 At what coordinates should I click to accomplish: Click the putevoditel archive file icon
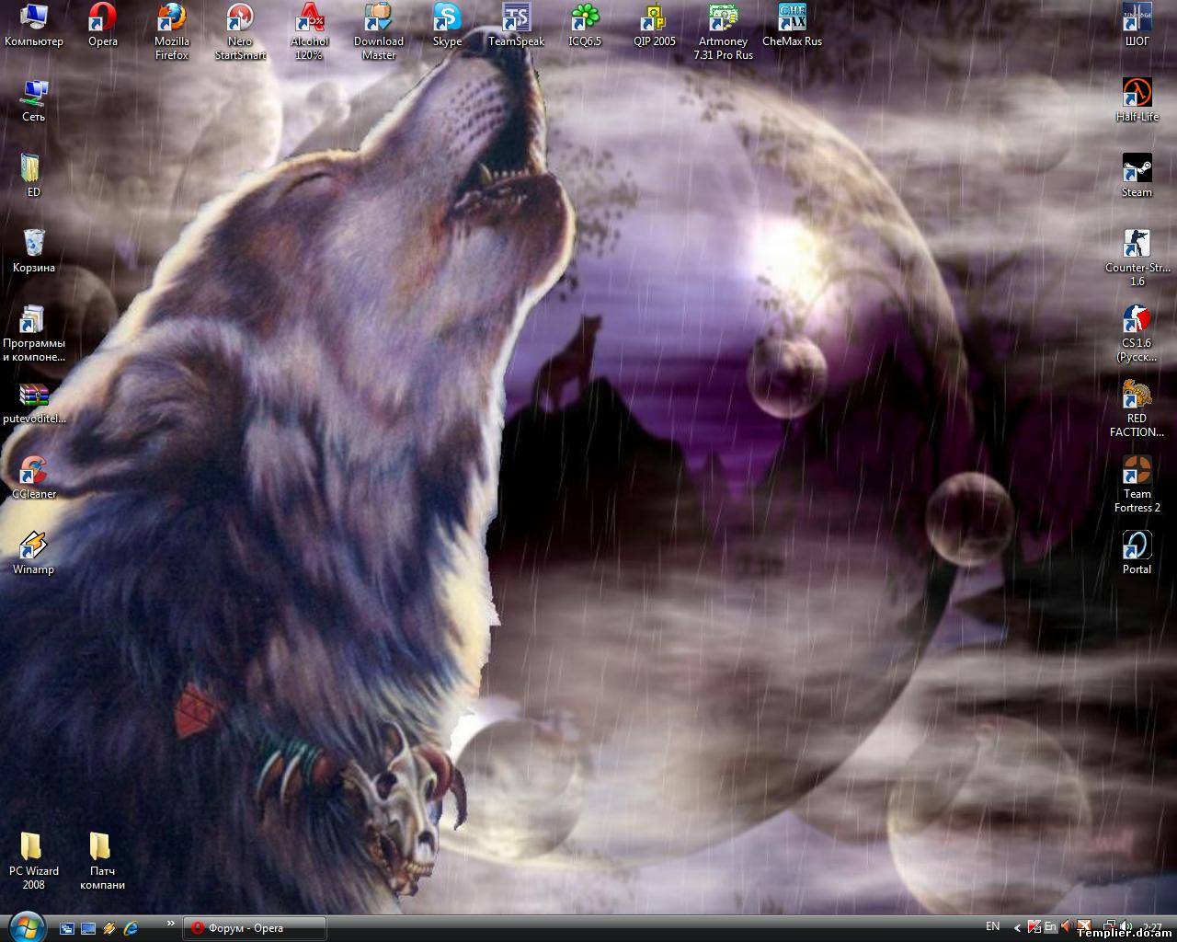tap(34, 402)
